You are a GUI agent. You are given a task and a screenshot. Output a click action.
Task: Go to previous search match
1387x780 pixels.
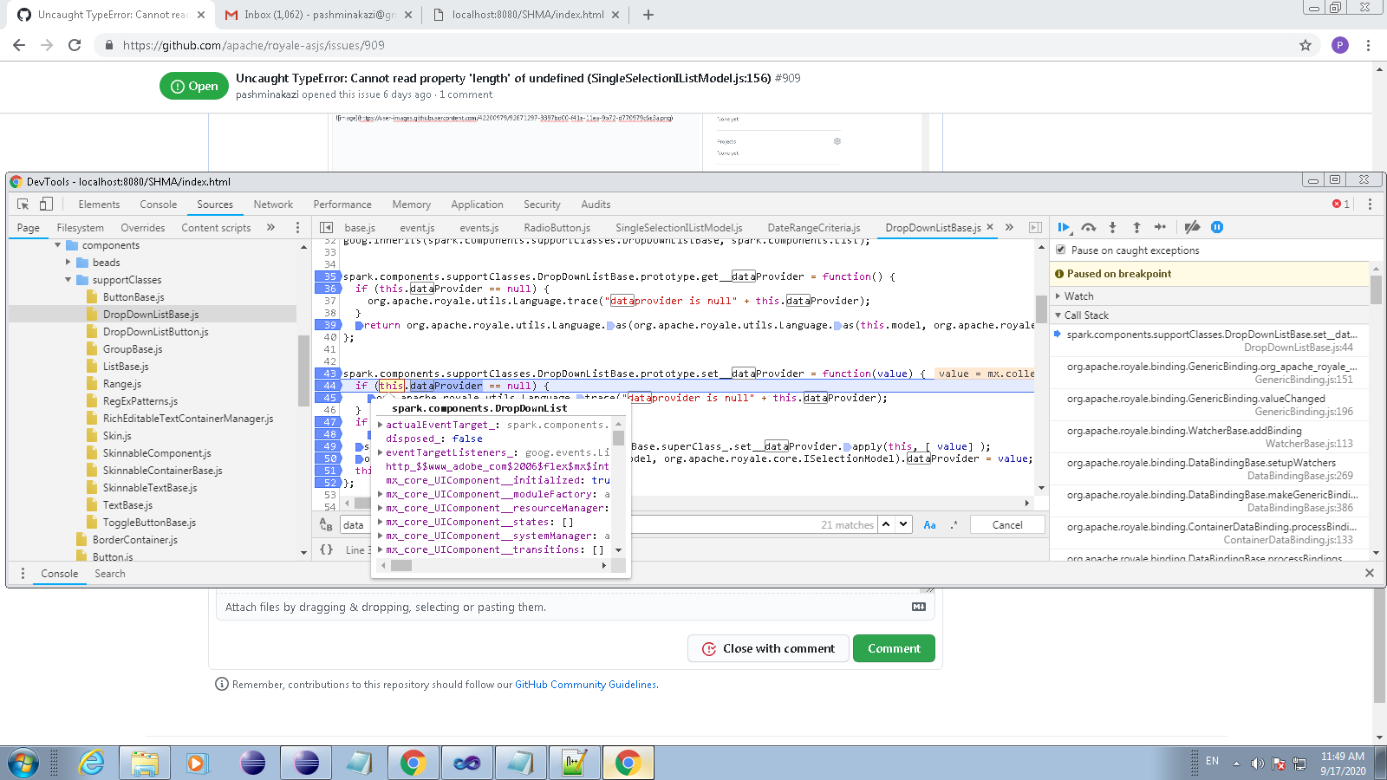(x=886, y=524)
